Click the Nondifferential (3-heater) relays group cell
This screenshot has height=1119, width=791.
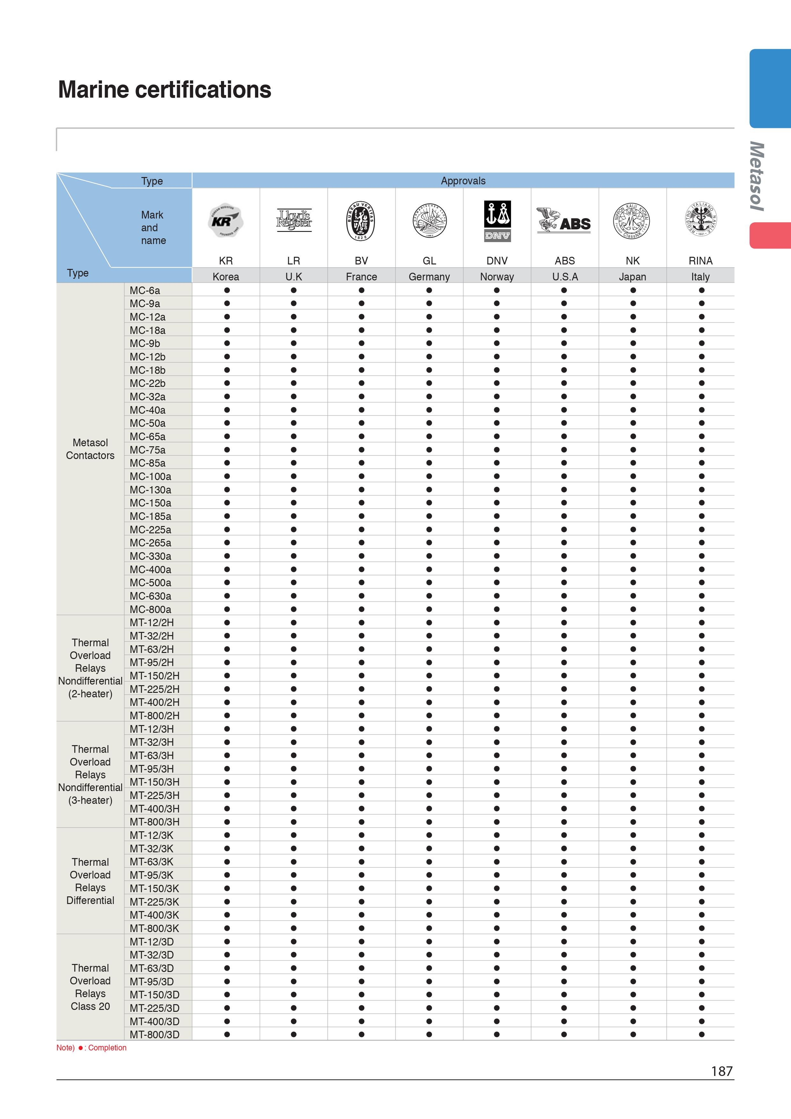[x=90, y=774]
